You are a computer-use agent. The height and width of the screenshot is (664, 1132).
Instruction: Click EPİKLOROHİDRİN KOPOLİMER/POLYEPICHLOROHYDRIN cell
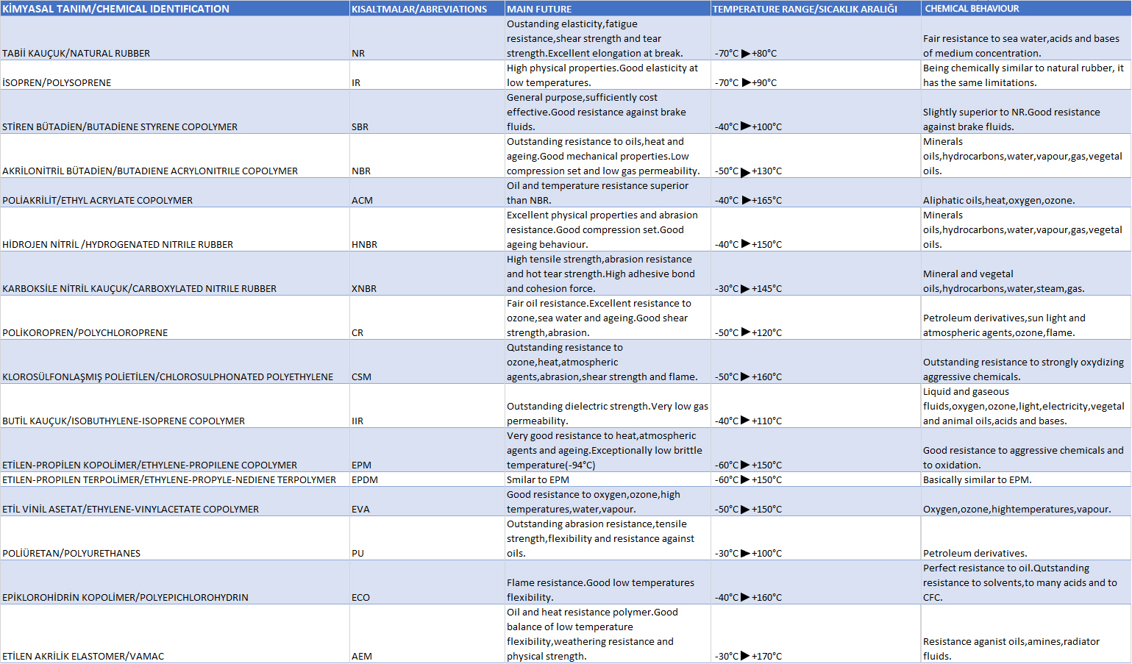175,582
